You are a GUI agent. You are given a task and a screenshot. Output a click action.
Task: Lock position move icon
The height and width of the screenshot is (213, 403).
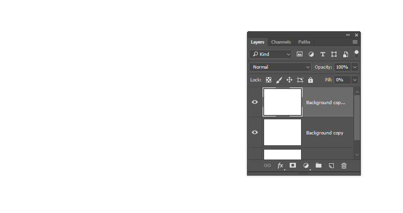(x=289, y=80)
